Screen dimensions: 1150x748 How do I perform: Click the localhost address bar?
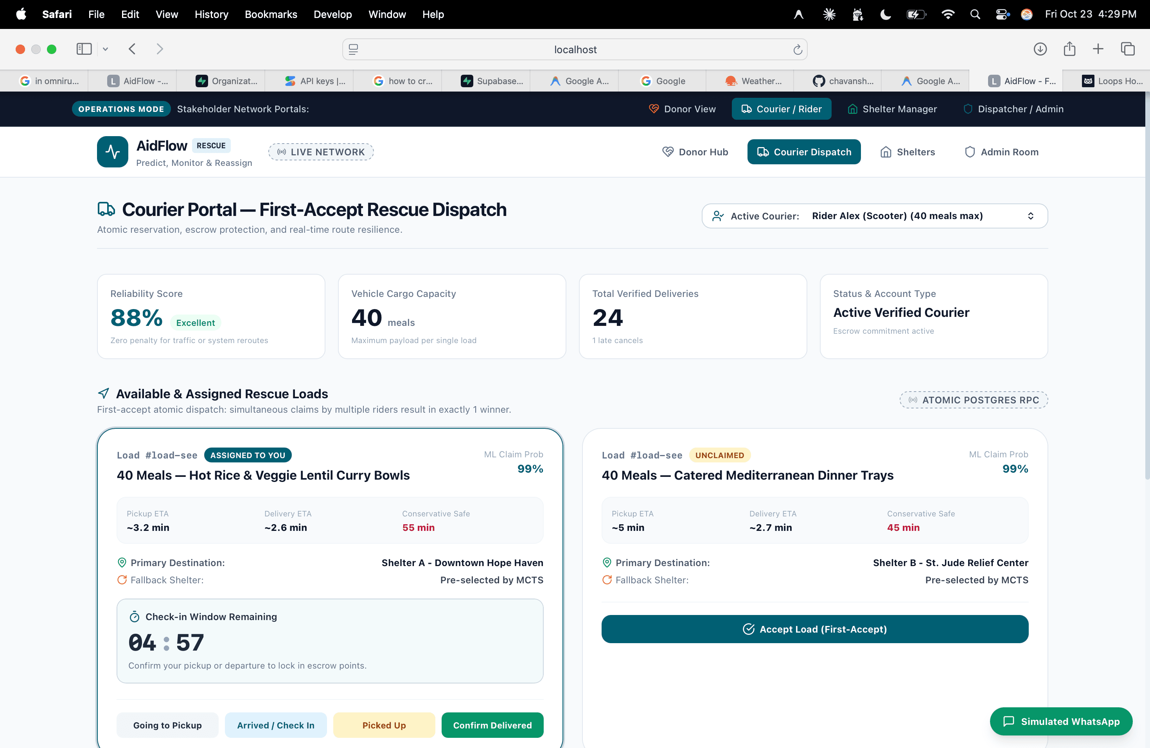click(575, 49)
